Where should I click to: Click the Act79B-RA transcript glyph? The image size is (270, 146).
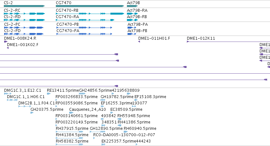click(x=132, y=14)
